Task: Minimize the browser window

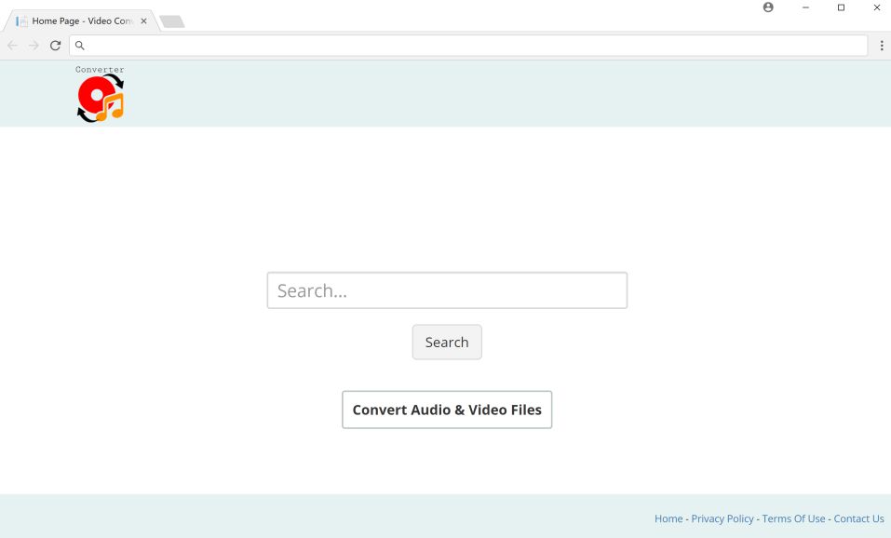Action: pyautogui.click(x=804, y=7)
